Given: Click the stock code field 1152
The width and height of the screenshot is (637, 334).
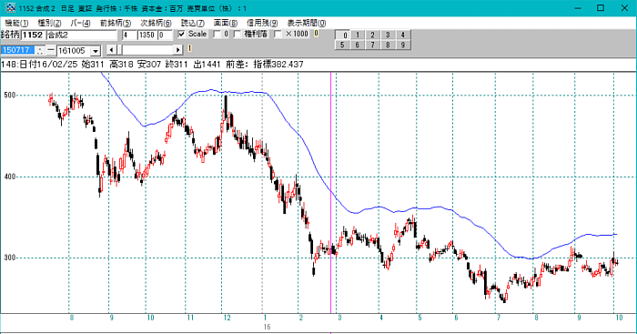Looking at the screenshot, I should point(33,35).
